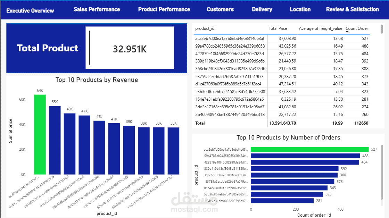
Task: Select row 154e7e31ebfa092203795c972e5804a6
Action: (282, 99)
